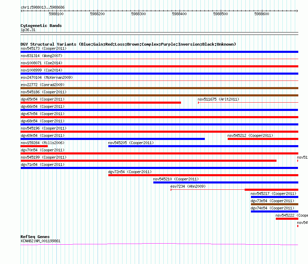This screenshot has width=308, height=264.
Task: Click the dgv67n54 (Cooper2011) label
Action: point(43,114)
